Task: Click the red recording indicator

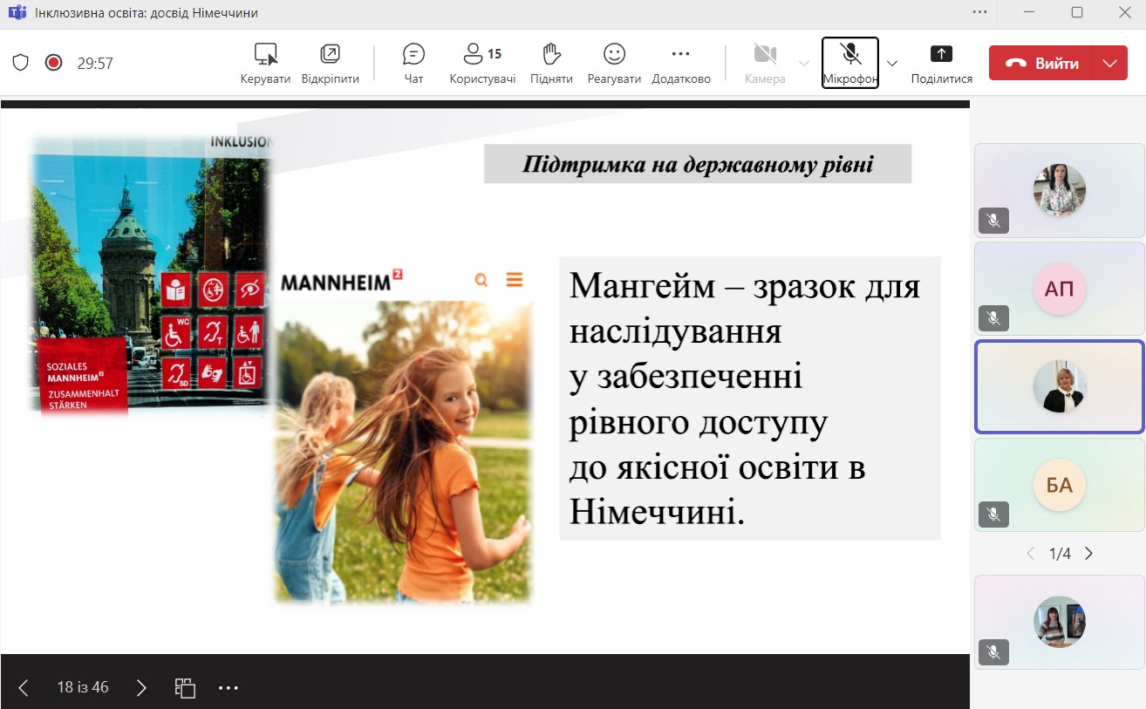Action: click(x=53, y=63)
